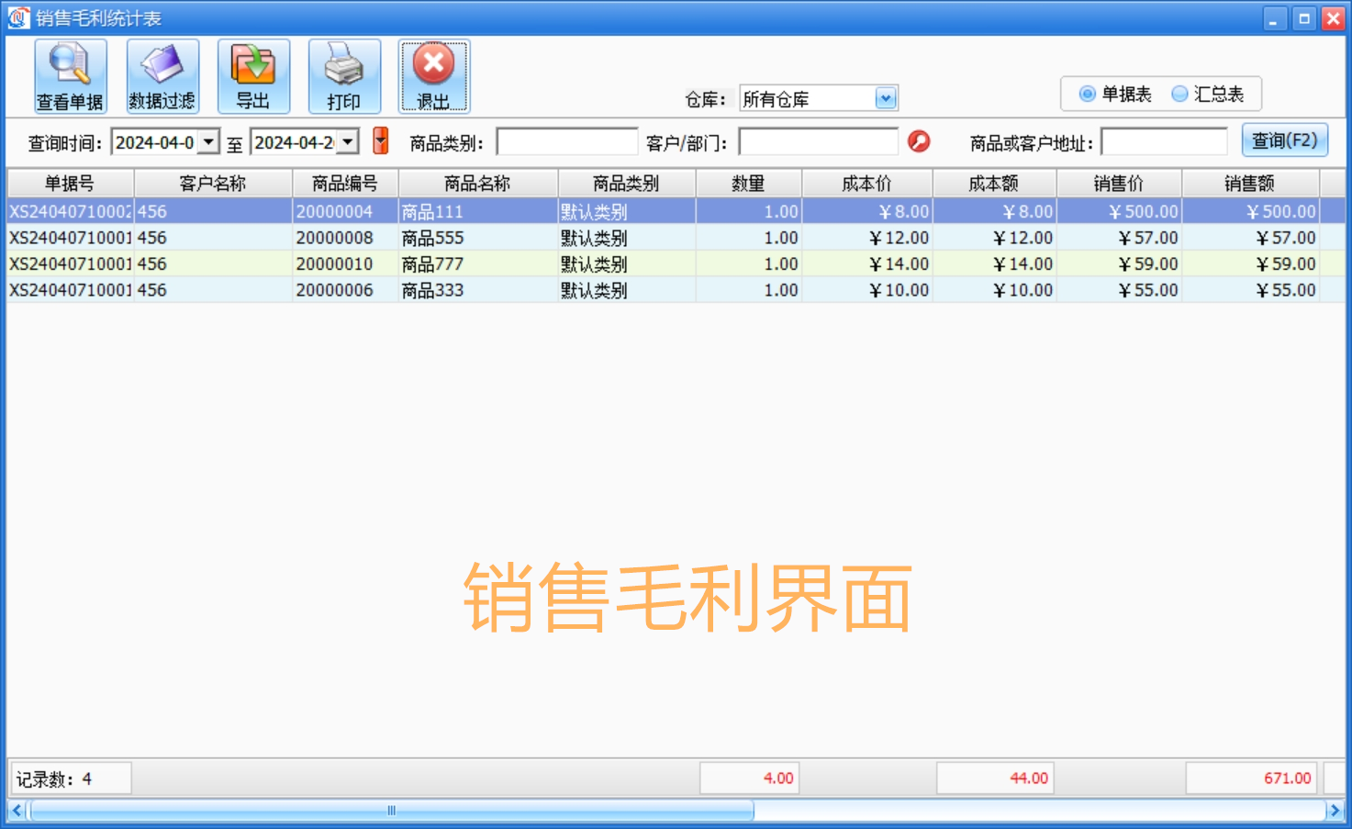Image resolution: width=1352 pixels, height=829 pixels.
Task: Open the 查看单据 view document tool
Action: tap(71, 76)
